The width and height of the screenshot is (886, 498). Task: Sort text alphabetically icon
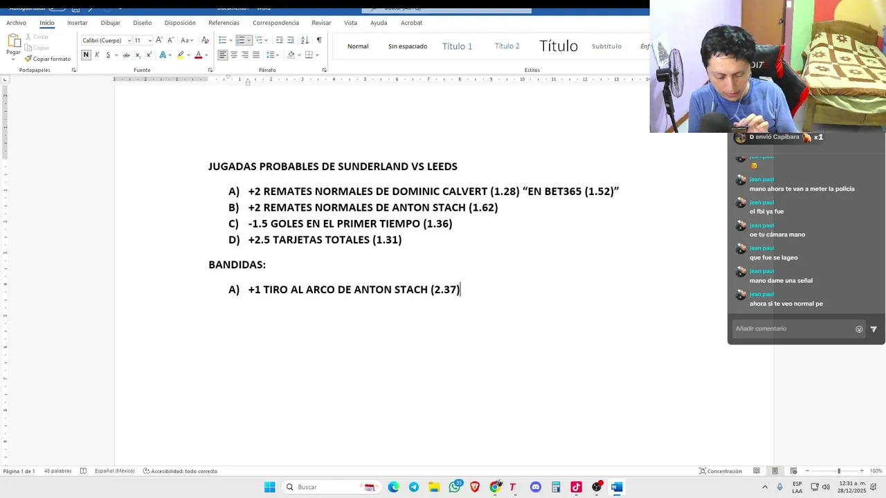pyautogui.click(x=305, y=40)
